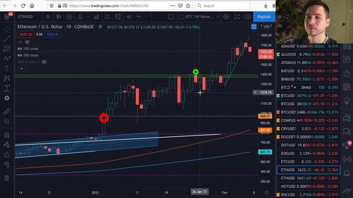Click the 1632.36 sell price button
This screenshot has width=353, height=198.
[26, 34]
